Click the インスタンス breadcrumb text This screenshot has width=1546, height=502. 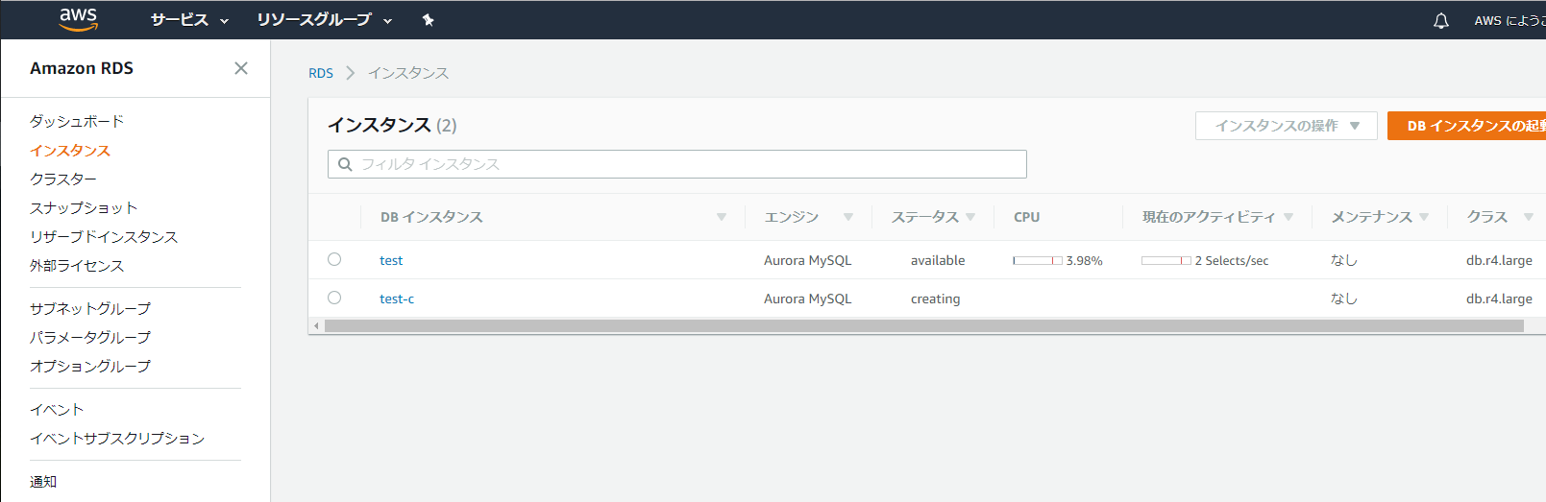coord(408,73)
